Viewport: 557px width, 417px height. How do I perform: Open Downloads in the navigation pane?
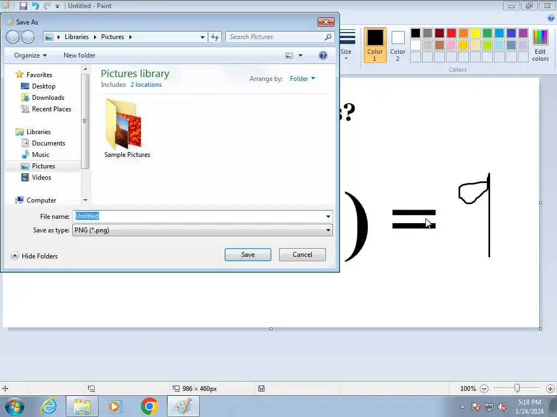[48, 98]
